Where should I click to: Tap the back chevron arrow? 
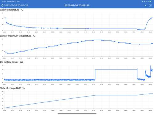tap(2, 5)
